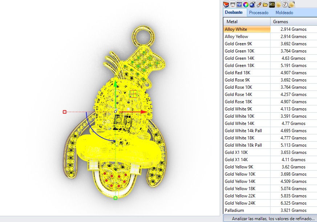Image resolution: width=317 pixels, height=222 pixels.
Task: Select the Gold Yellow 10K row
Action: pos(270,175)
